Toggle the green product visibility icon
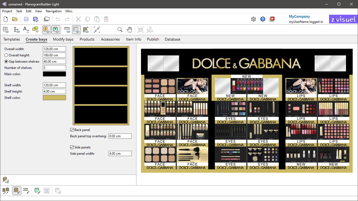 [56, 30]
